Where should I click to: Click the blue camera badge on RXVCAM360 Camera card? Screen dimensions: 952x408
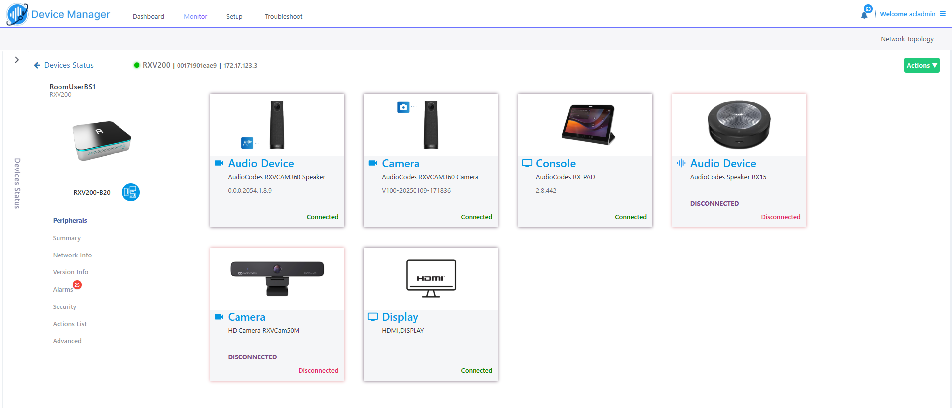403,107
